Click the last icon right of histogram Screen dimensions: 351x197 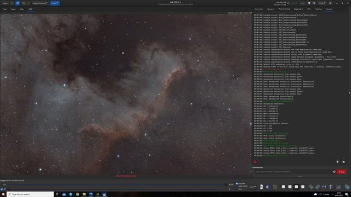347,187
